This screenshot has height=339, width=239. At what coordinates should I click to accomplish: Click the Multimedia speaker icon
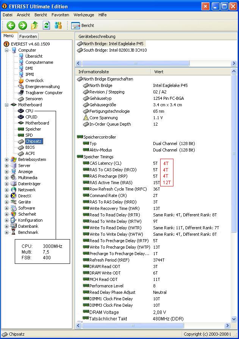14,178
